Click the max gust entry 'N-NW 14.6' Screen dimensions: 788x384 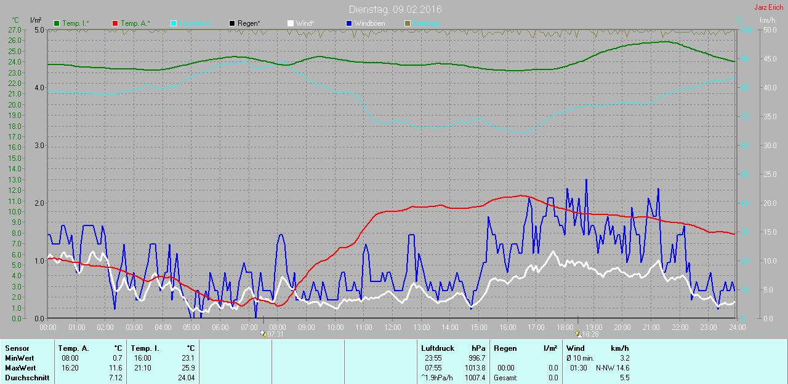coord(613,368)
